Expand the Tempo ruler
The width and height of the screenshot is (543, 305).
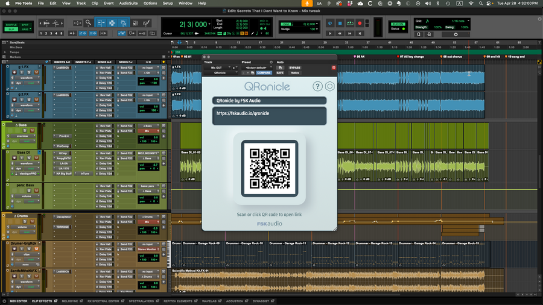5,52
